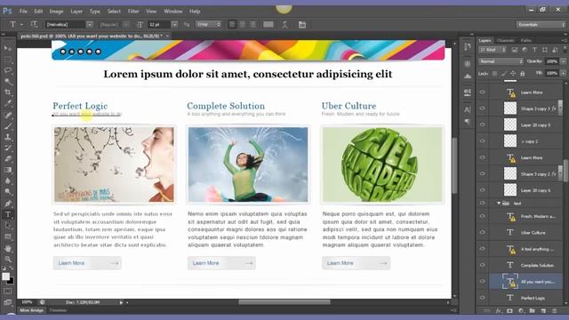Open the layer filter Kind dropdown
The width and height of the screenshot is (569, 320).
[x=493, y=50]
